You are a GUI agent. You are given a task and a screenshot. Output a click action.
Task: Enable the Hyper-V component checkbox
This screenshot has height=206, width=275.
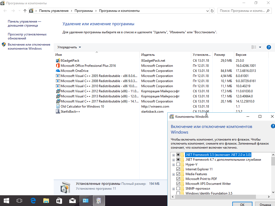178,164
